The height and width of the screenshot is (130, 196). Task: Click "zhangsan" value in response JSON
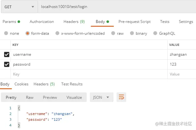62,114
